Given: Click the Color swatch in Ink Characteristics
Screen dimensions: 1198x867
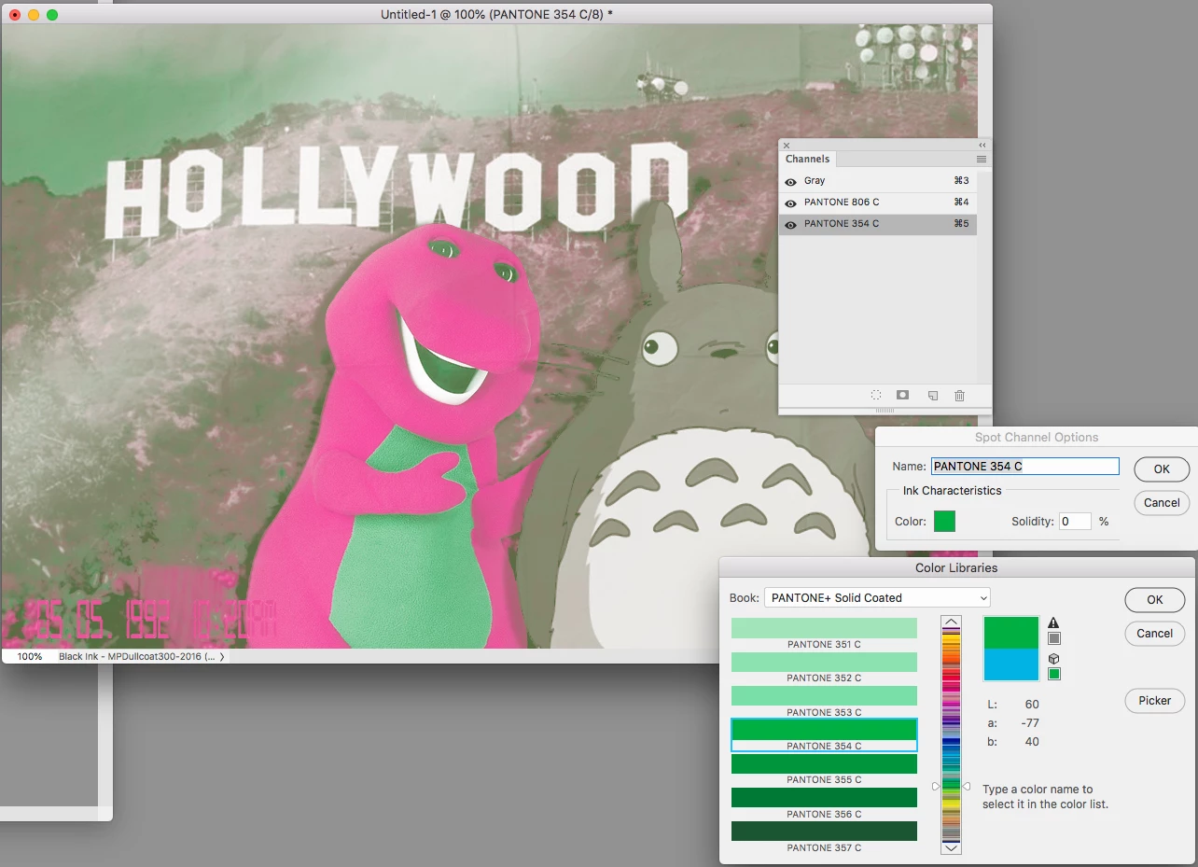Looking at the screenshot, I should coord(945,522).
